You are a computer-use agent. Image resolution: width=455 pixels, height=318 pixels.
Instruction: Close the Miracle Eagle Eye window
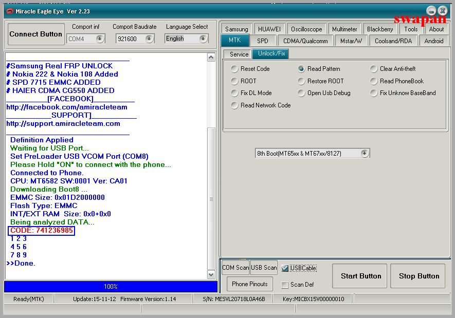pyautogui.click(x=443, y=11)
